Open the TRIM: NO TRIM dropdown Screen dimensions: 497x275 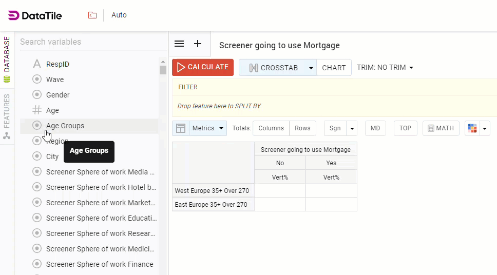385,68
